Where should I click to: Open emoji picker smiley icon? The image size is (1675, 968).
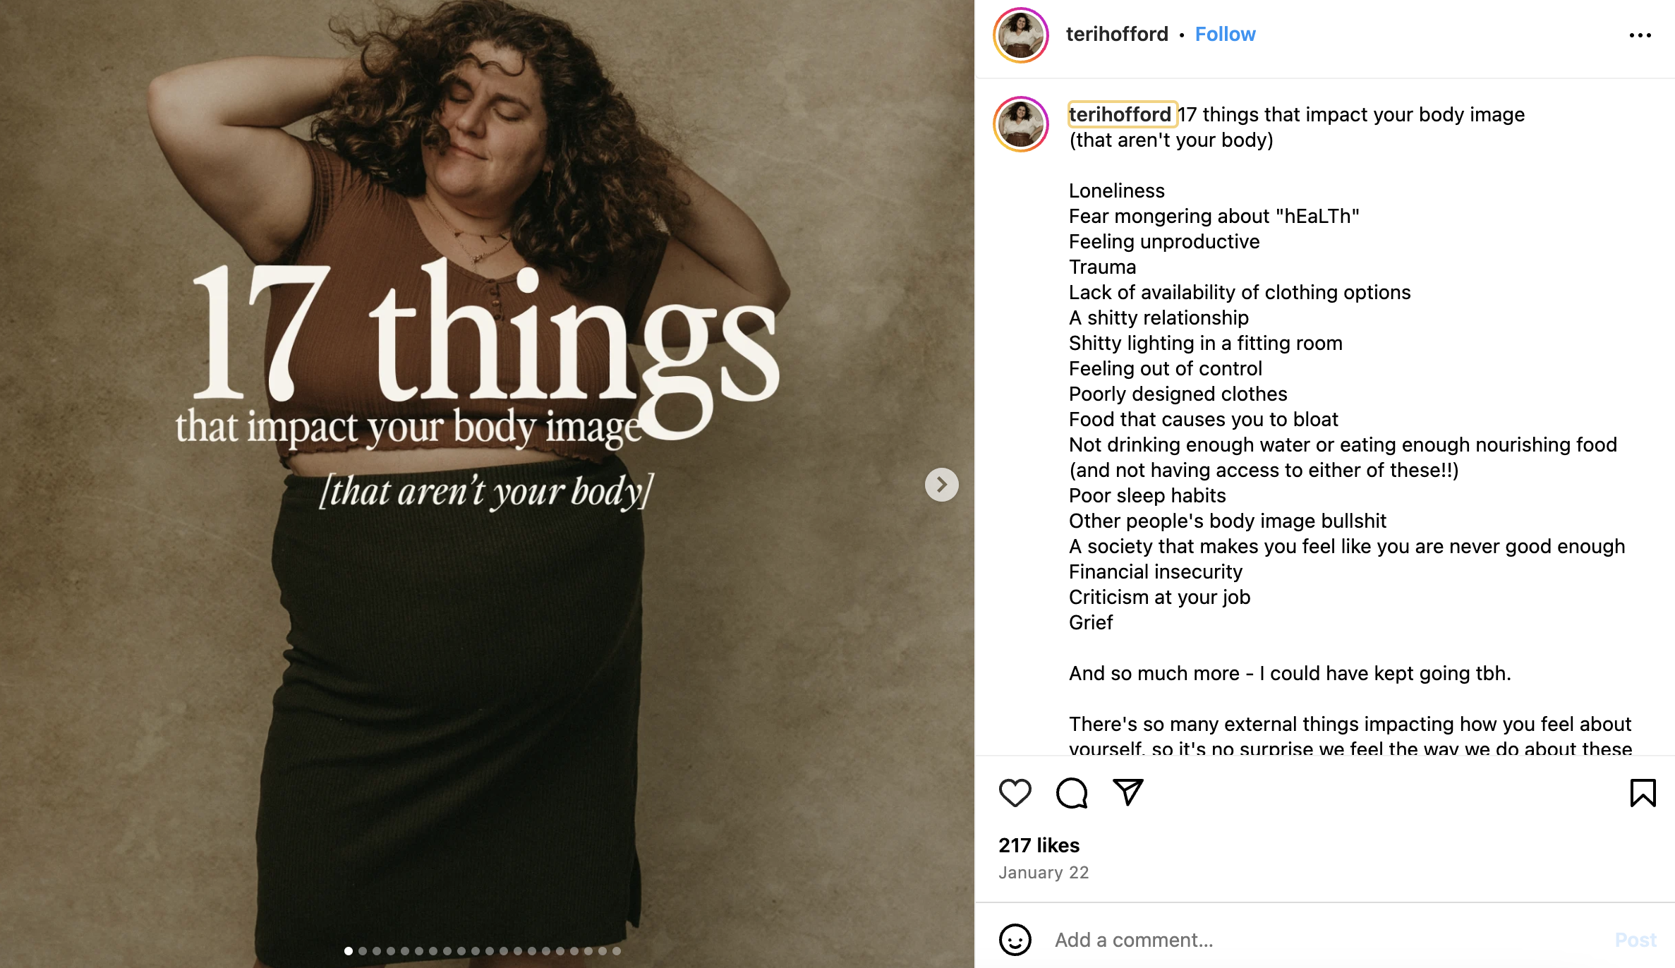coord(1015,940)
